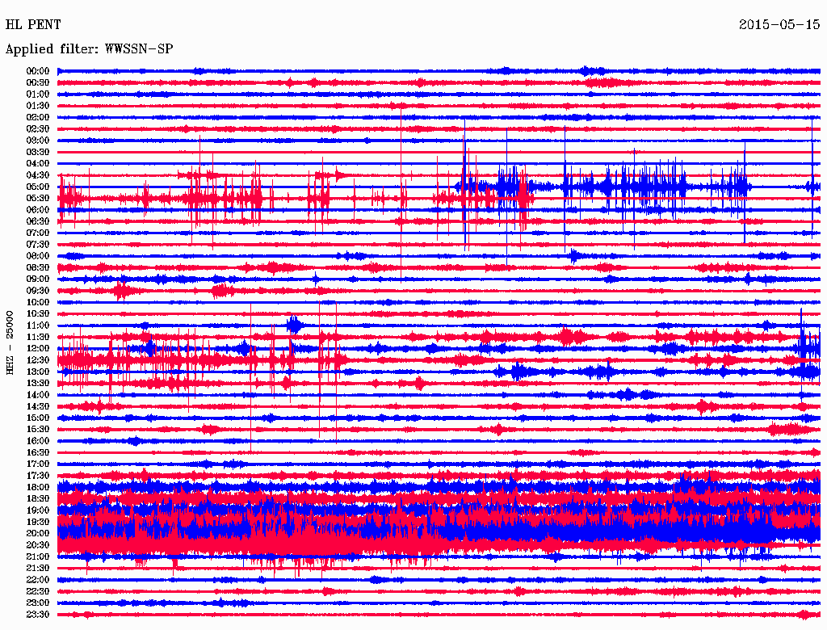
Task: Select the 17:30 time row label
Action: pos(38,476)
